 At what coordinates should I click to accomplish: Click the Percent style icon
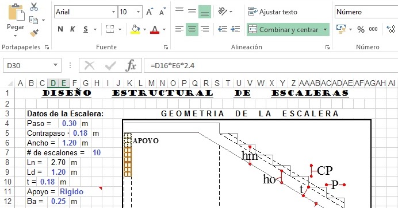[361, 29]
